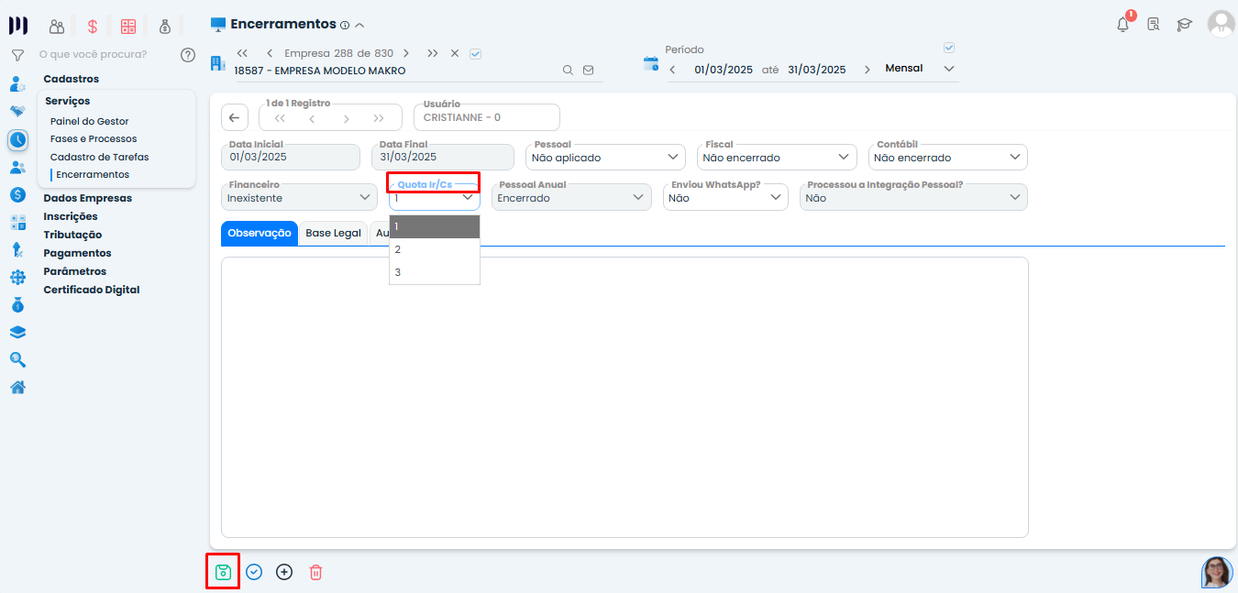Toggle the checkbox beside company navigation

(475, 53)
